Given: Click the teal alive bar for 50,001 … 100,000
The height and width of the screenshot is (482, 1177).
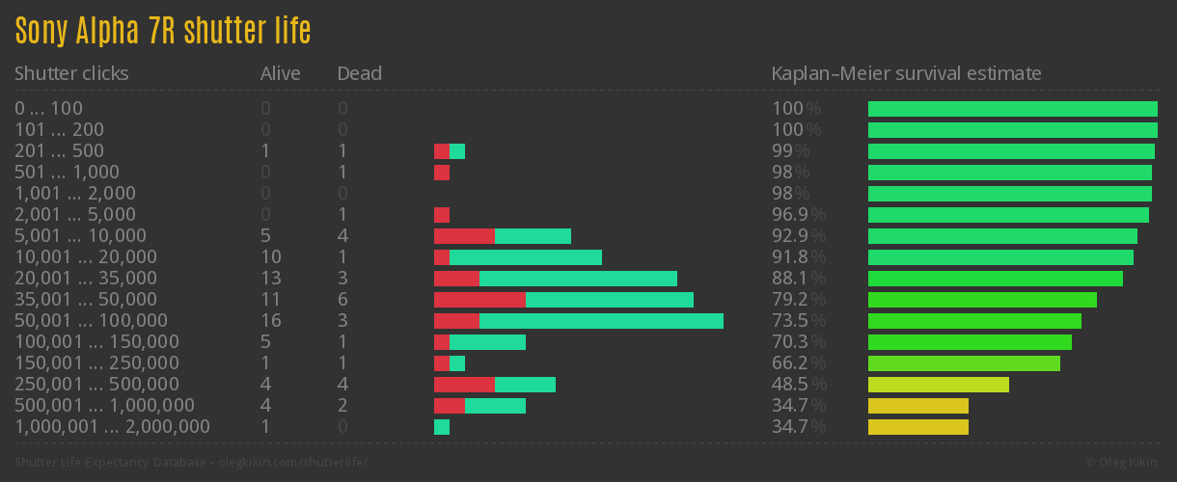Looking at the screenshot, I should (x=601, y=321).
